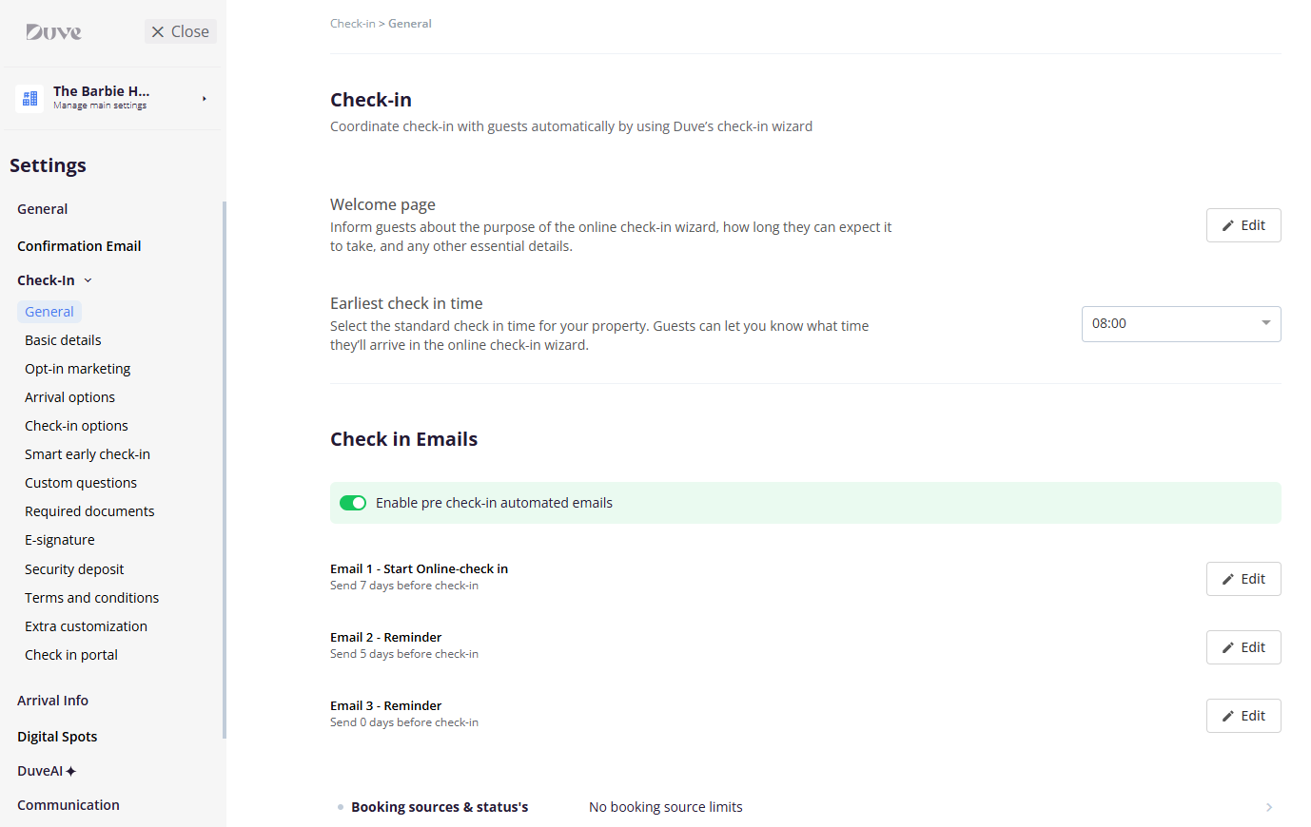Go to Security deposit settings
Screen dimensions: 1311x827
click(x=74, y=569)
